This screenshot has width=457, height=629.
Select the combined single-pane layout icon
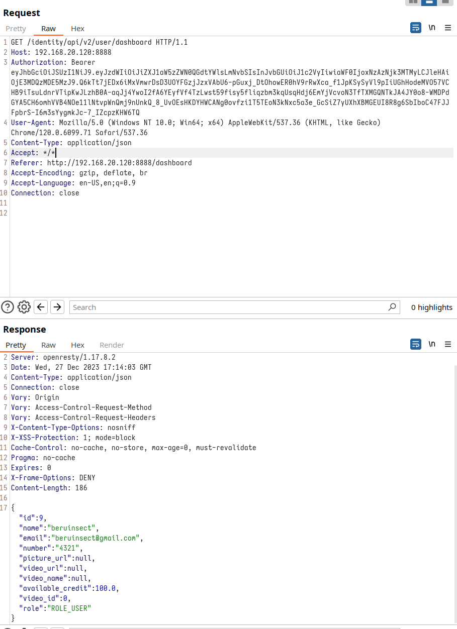click(445, 2)
